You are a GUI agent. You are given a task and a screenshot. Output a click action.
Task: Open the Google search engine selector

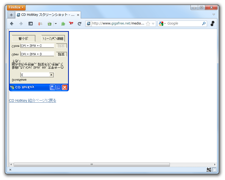[162, 23]
